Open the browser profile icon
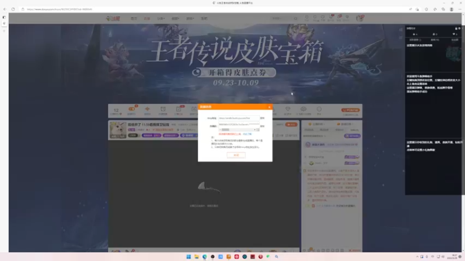465x261 pixels. (452, 9)
